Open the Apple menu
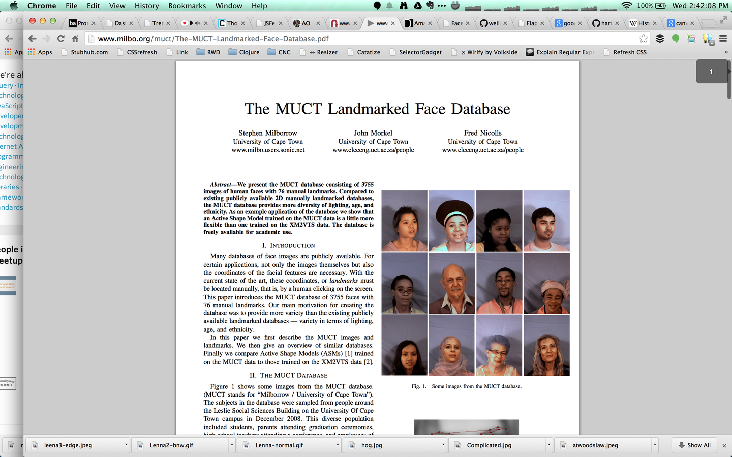732x457 pixels. 14,6
